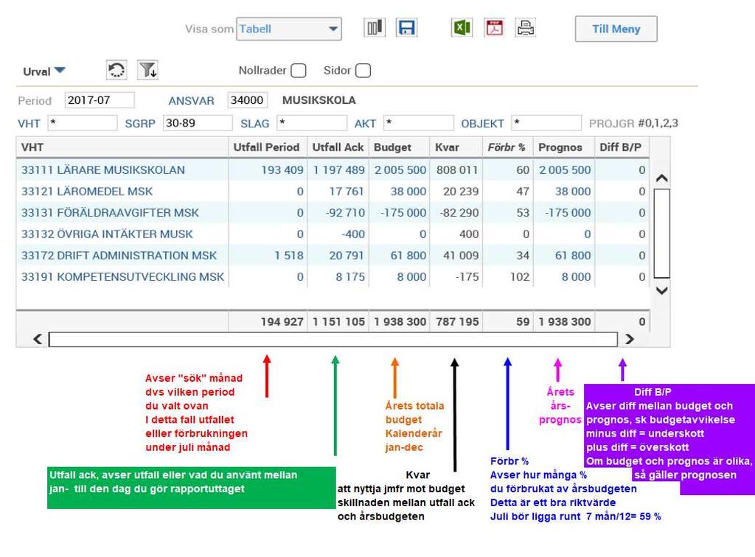The height and width of the screenshot is (557, 755).
Task: Sort by Diff B/P column header
Action: click(x=620, y=147)
